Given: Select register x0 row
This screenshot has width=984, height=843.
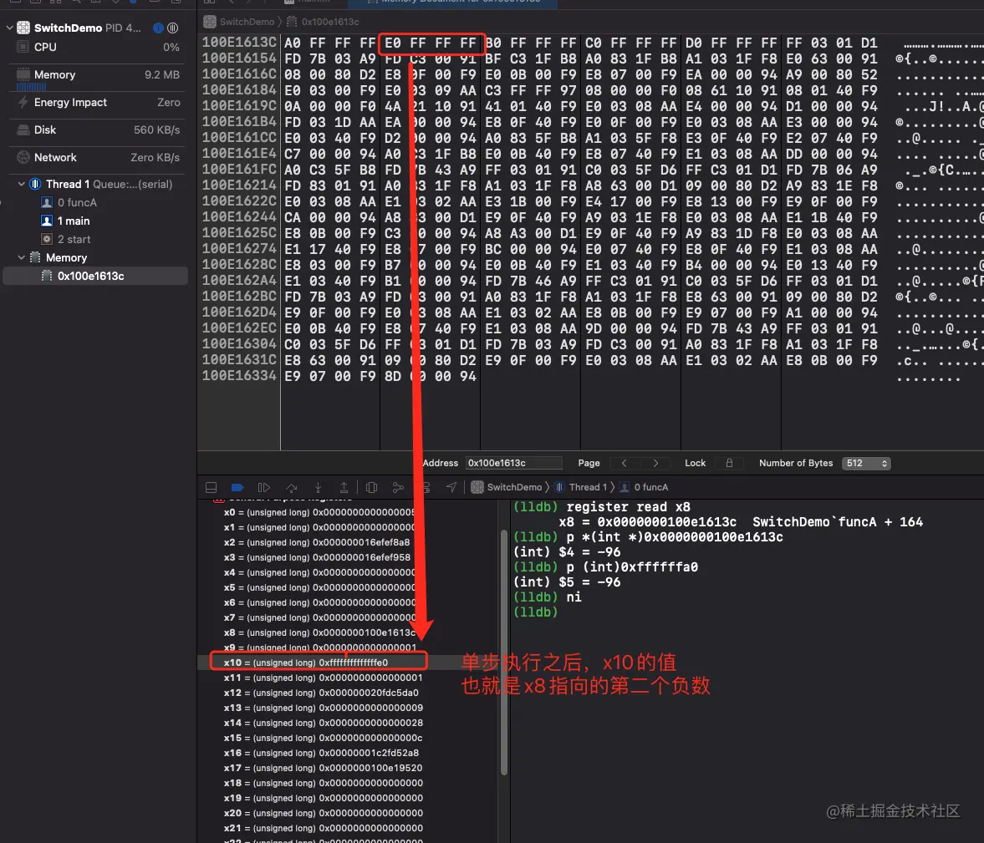Looking at the screenshot, I should point(348,512).
